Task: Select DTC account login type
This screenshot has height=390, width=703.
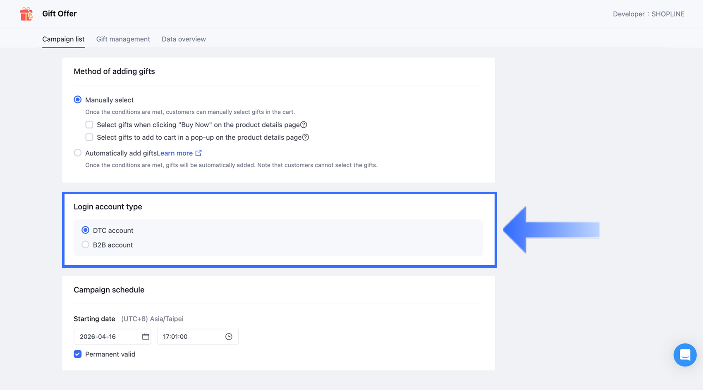Action: [86, 230]
